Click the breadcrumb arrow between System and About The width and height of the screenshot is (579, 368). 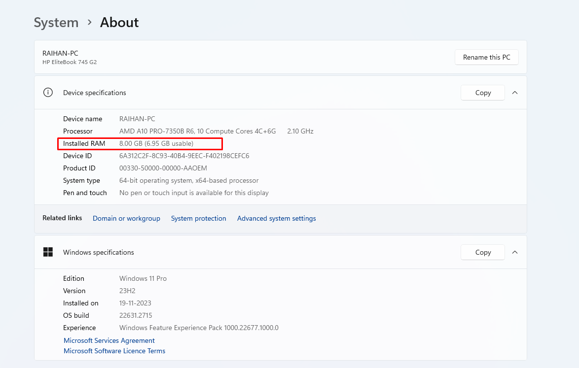89,22
